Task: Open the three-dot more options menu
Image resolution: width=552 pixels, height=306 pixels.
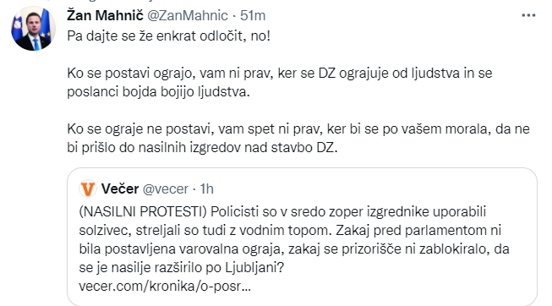Action: (528, 15)
